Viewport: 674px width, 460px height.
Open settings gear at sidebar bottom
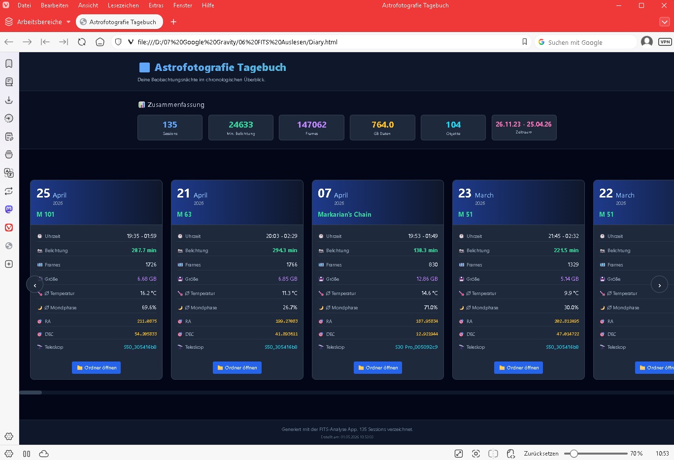pos(9,436)
